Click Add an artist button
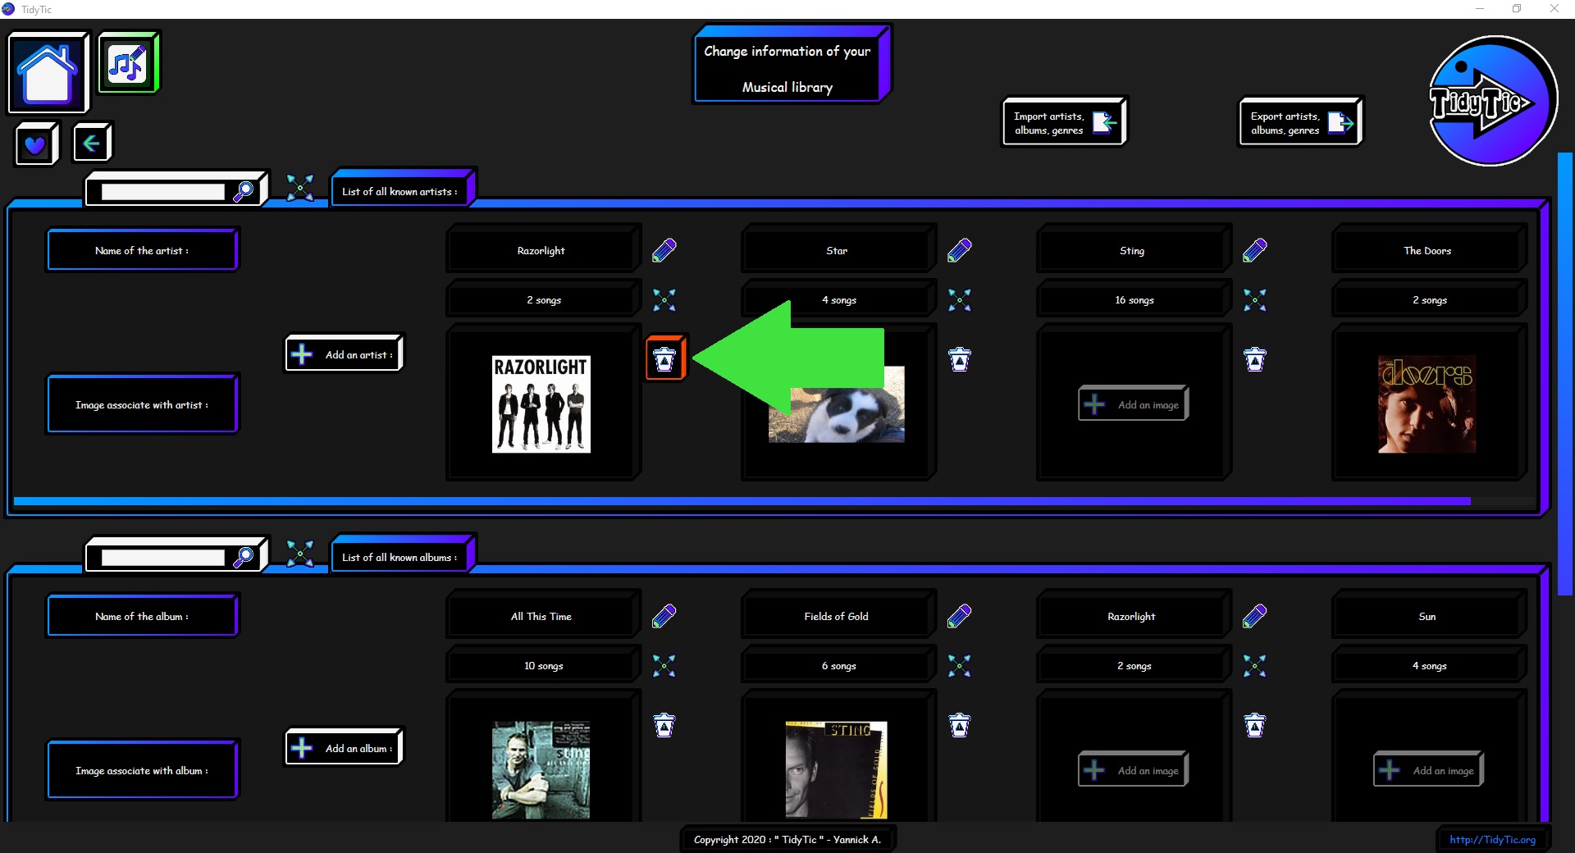Viewport: 1575px width, 853px height. (x=345, y=354)
